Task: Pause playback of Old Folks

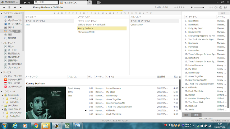Action: tap(9, 7)
